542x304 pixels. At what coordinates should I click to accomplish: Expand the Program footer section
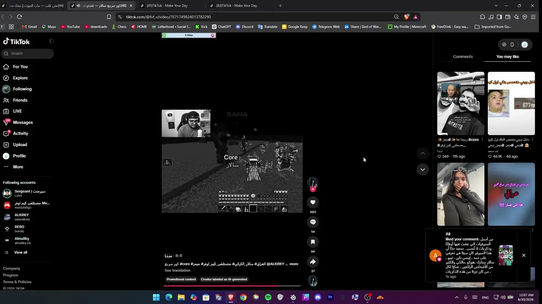point(11,275)
